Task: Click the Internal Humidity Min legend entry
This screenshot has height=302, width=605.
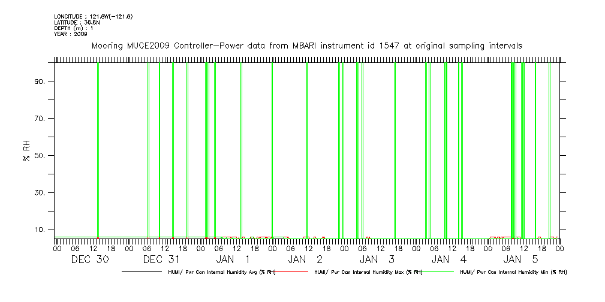Action: click(513, 272)
